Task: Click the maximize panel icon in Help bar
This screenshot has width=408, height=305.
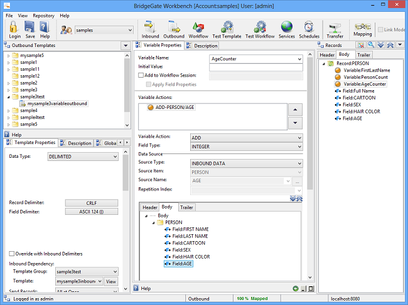Action: (311, 289)
